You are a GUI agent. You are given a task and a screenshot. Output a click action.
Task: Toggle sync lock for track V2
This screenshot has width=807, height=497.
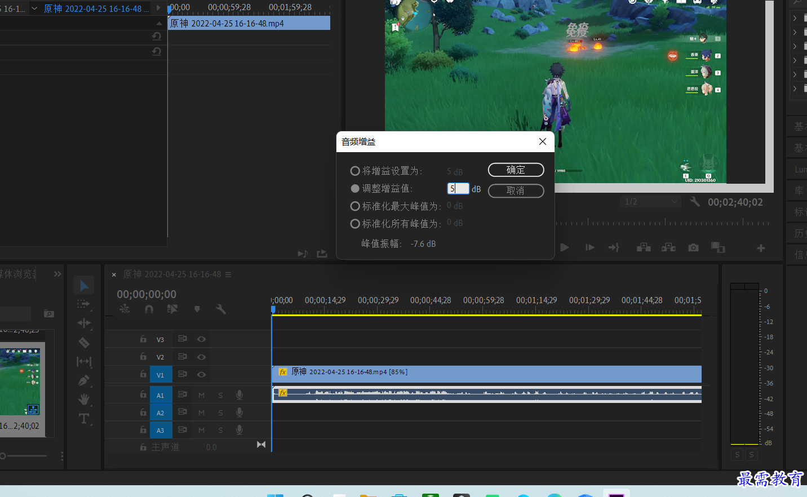(x=182, y=357)
